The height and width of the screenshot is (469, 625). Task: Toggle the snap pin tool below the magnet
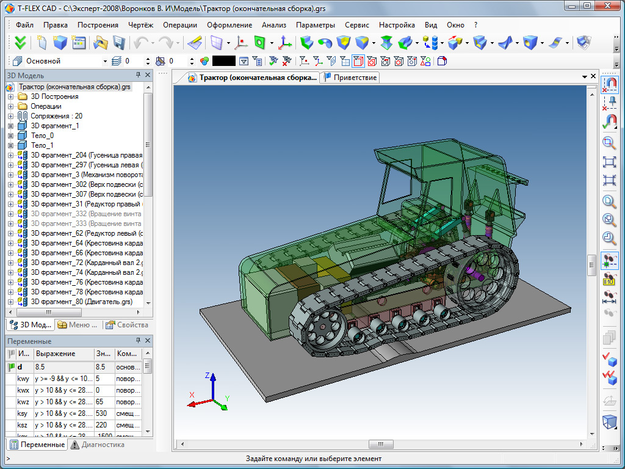[x=609, y=103]
